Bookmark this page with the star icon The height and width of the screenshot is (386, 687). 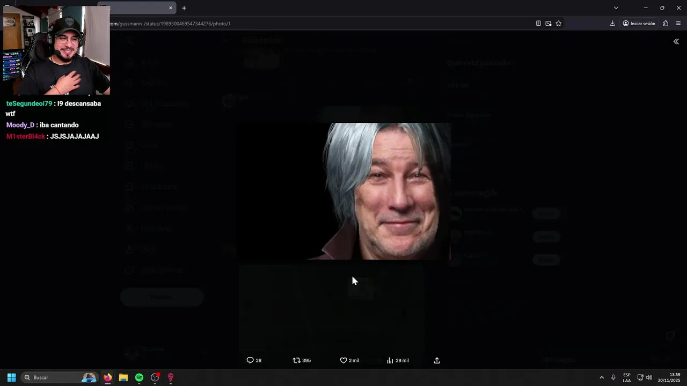[559, 24]
